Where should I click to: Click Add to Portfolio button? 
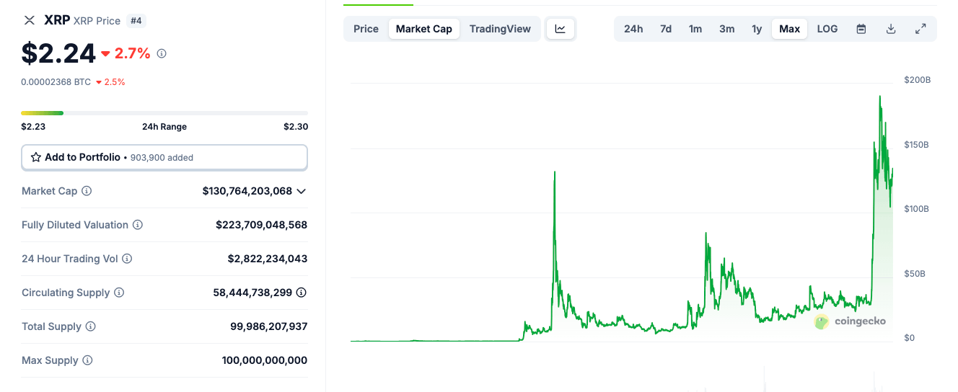point(164,157)
